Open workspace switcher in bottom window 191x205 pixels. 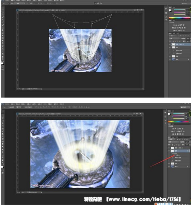[x=185, y=107]
